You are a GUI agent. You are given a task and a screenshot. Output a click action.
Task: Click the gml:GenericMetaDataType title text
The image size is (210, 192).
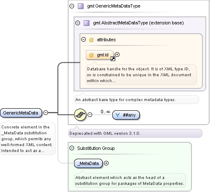click(114, 6)
